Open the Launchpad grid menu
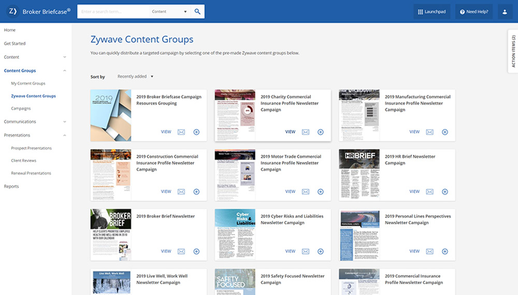The height and width of the screenshot is (295, 518). point(432,11)
